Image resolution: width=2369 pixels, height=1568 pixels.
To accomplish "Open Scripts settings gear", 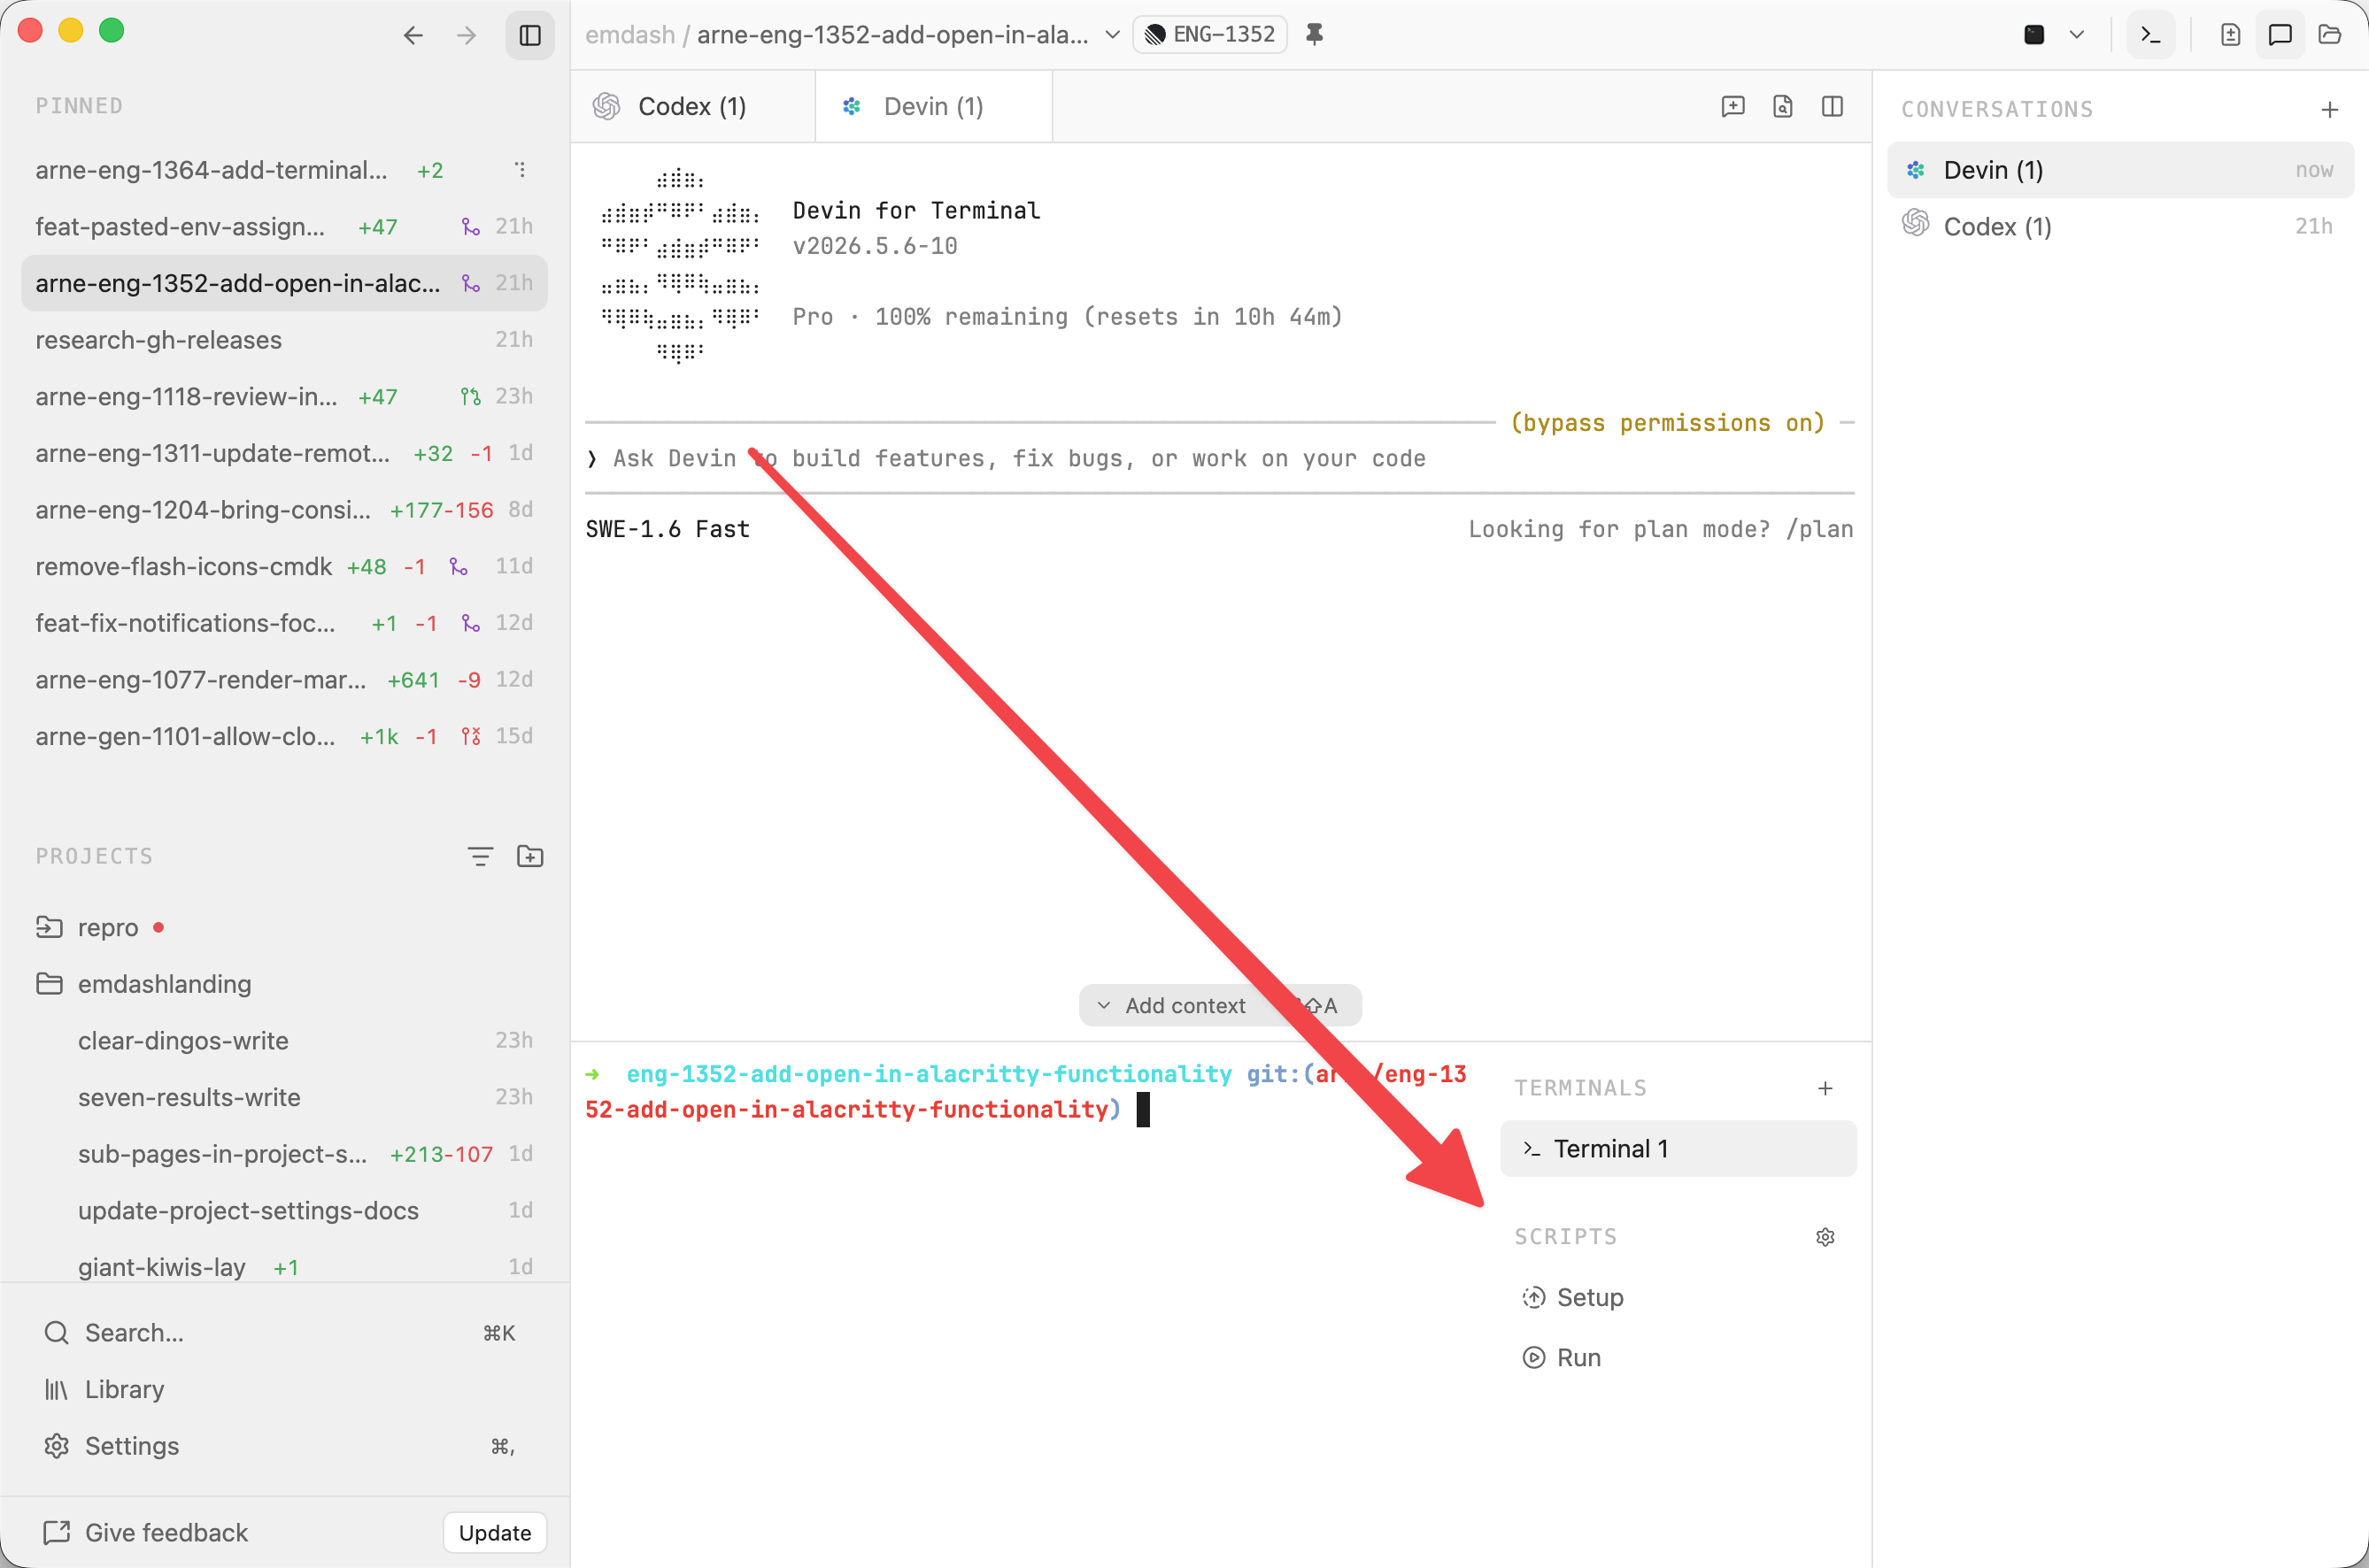I will (1825, 1237).
